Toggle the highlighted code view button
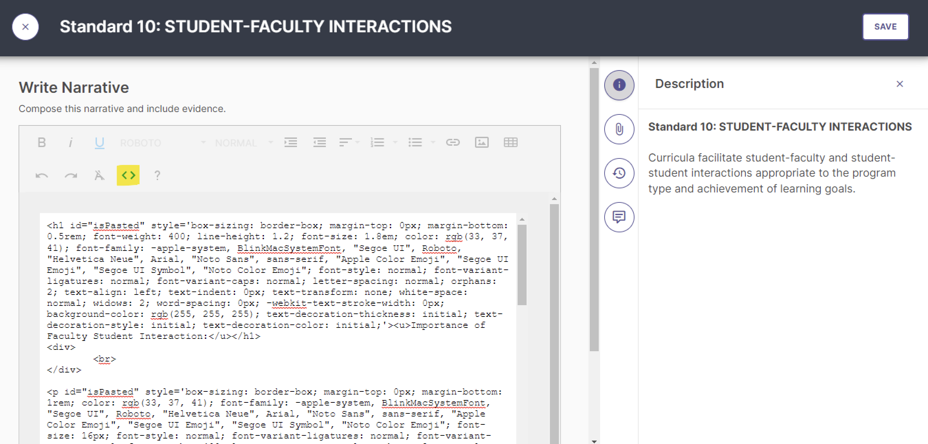This screenshot has height=444, width=928. (128, 175)
